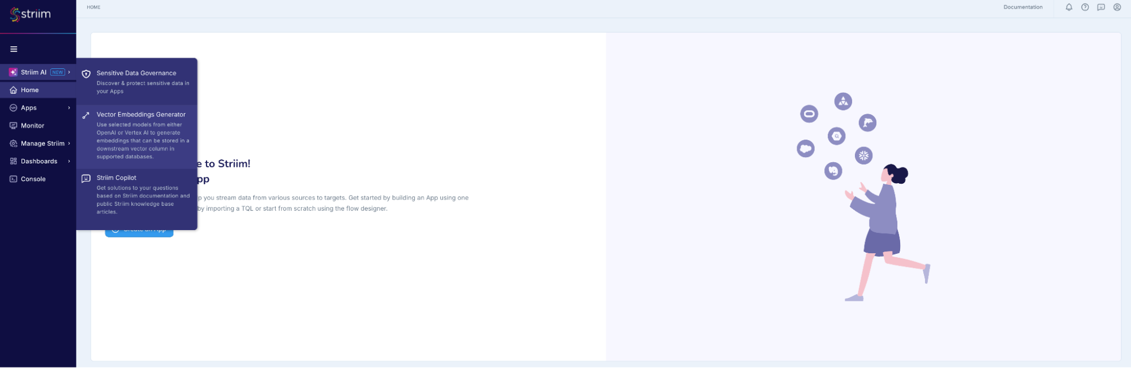Expand the Apps submenu chevron
The height and width of the screenshot is (368, 1131).
click(69, 108)
